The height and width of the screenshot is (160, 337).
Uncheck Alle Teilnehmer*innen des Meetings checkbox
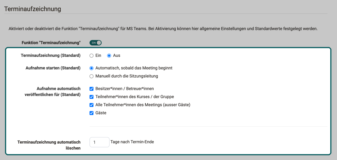tap(91, 105)
